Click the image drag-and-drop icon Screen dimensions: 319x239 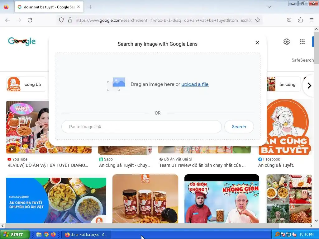click(116, 84)
